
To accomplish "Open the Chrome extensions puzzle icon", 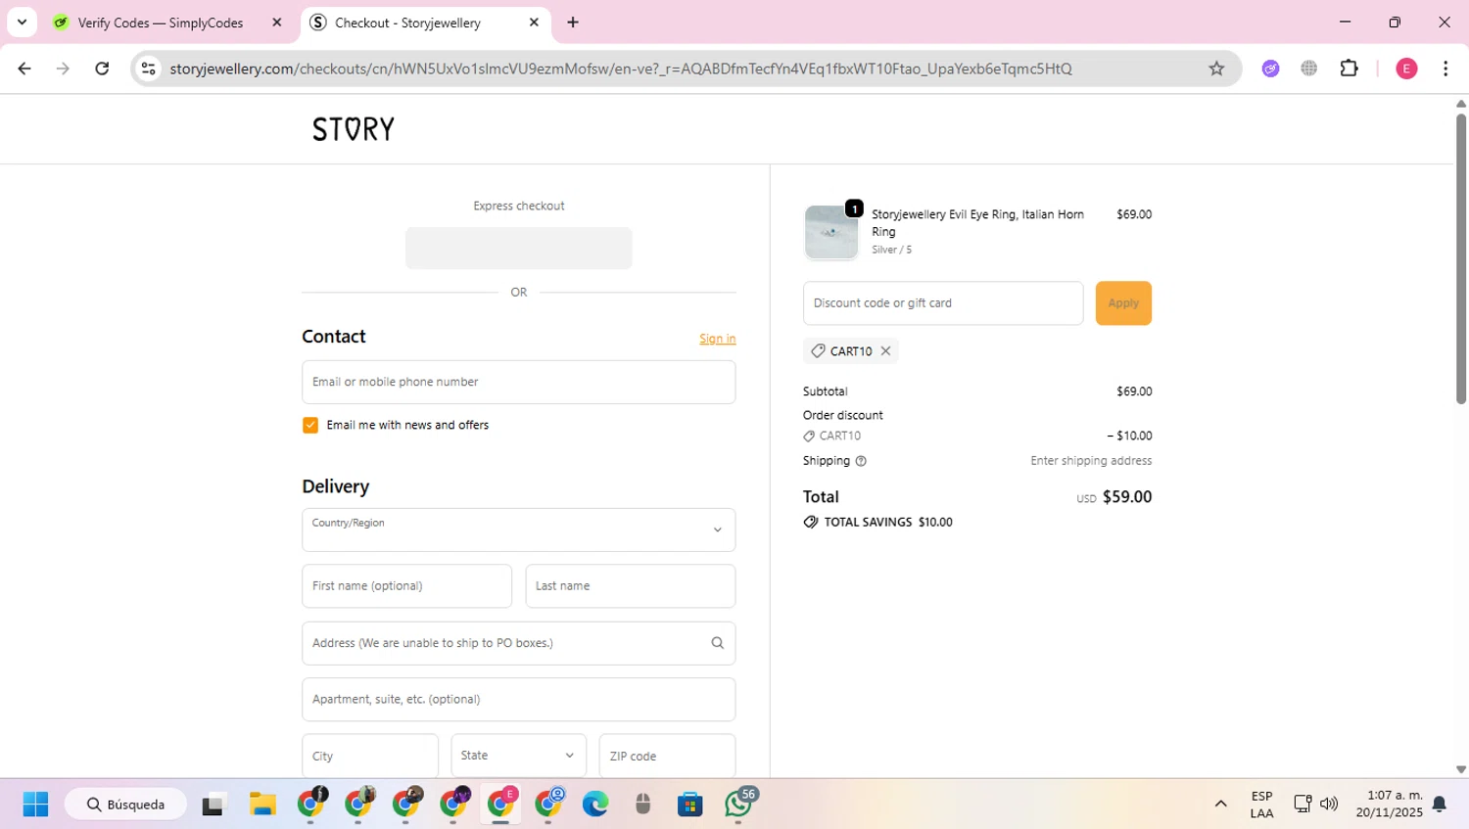I will tap(1350, 69).
